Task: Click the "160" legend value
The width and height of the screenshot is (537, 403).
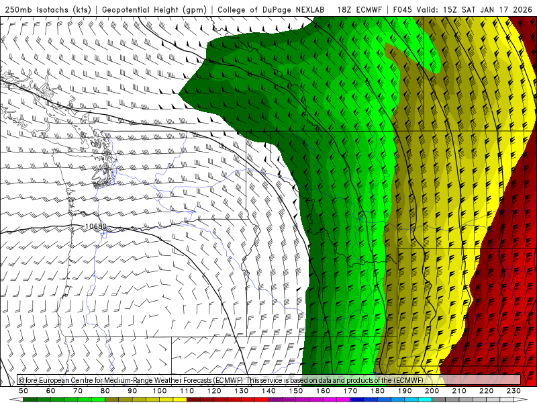Action: click(324, 391)
